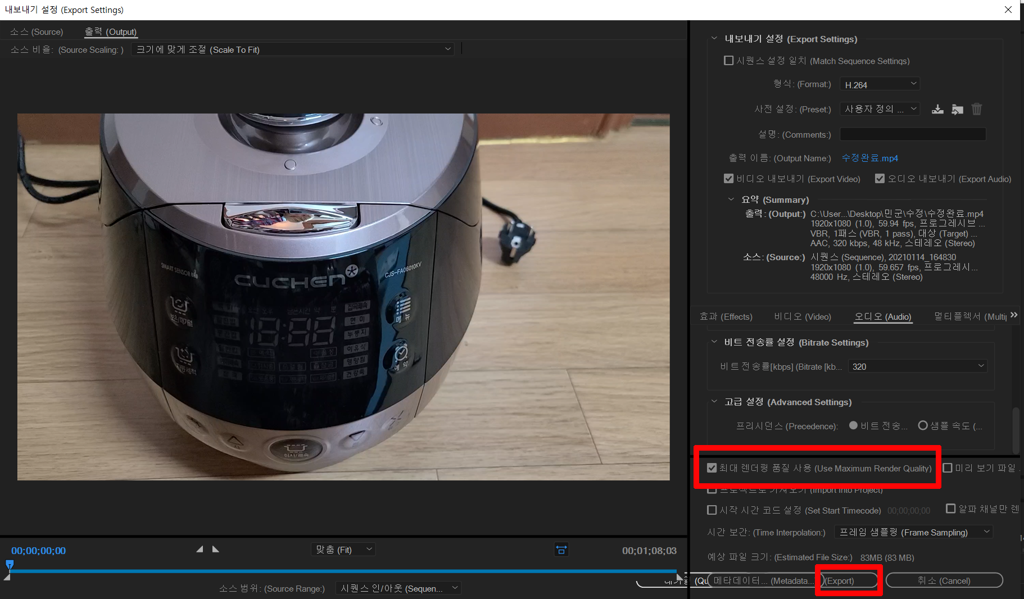Click the duration timecode 00;01;08;03

pos(649,551)
